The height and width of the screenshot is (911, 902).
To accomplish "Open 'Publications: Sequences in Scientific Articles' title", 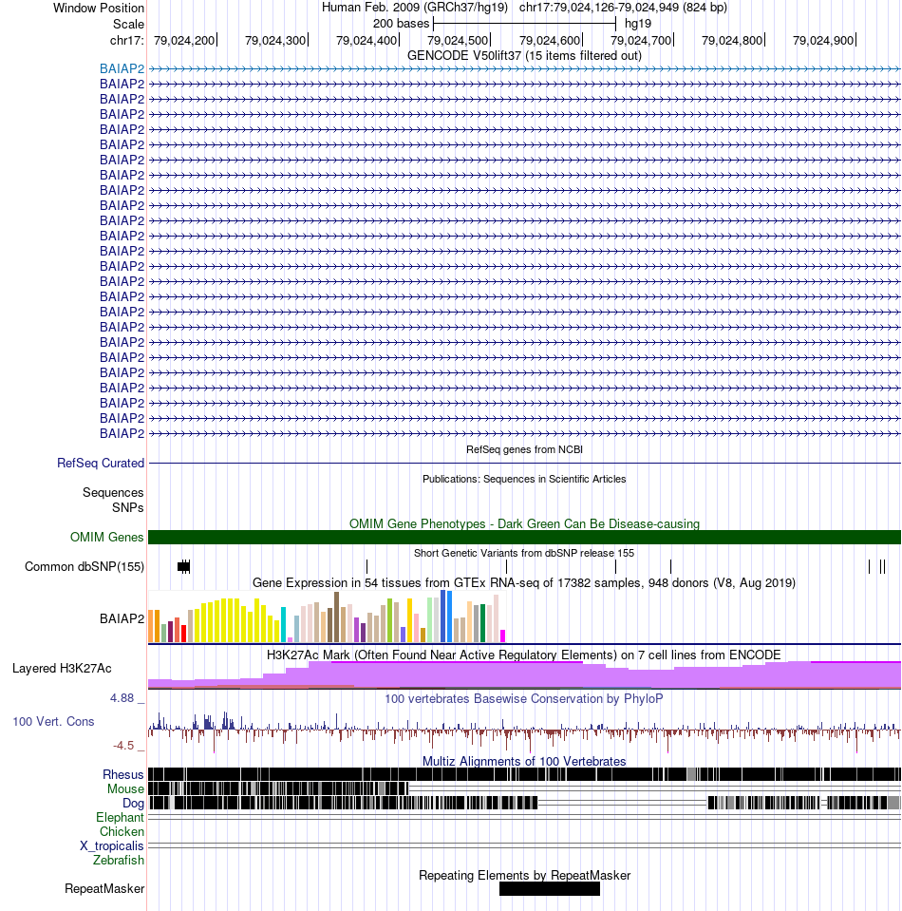I will pos(524,480).
